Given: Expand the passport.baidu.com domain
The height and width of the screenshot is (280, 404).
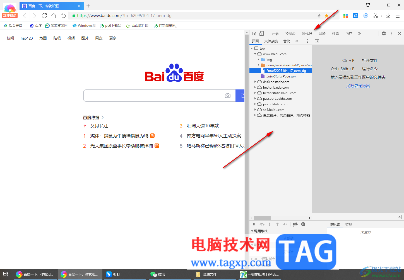Looking at the screenshot, I should (x=255, y=99).
